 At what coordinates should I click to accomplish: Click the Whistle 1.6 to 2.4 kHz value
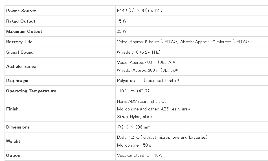pyautogui.click(x=139, y=52)
